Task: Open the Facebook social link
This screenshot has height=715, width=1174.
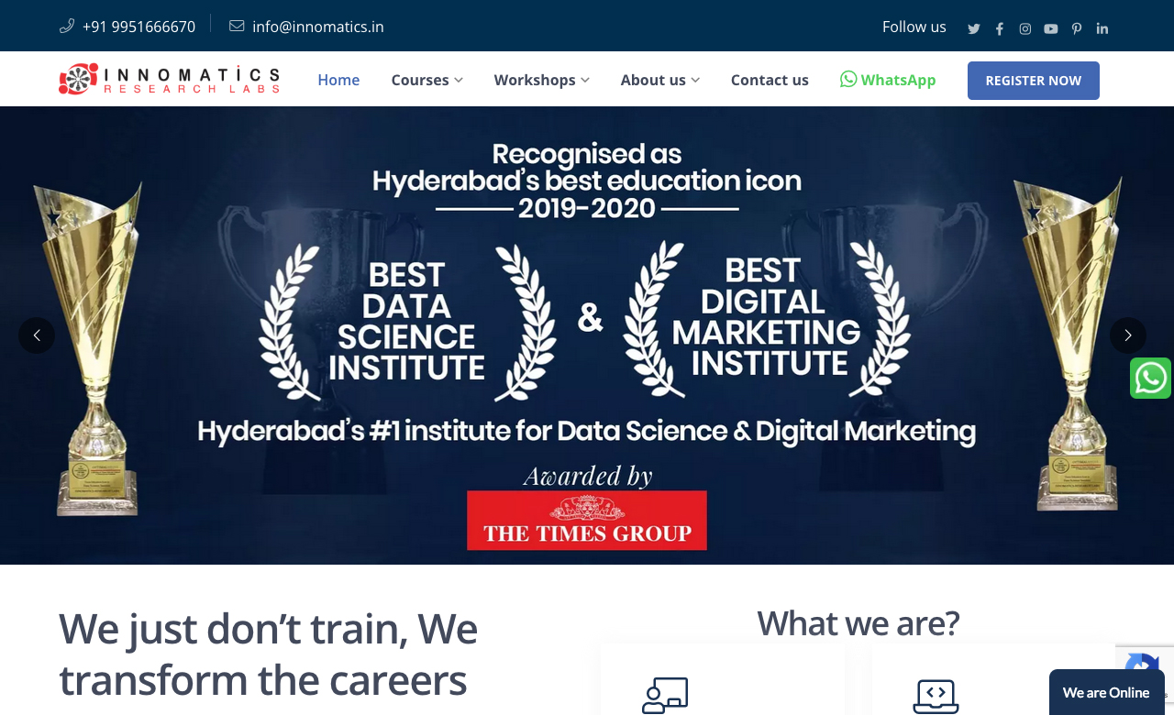Action: click(1000, 28)
